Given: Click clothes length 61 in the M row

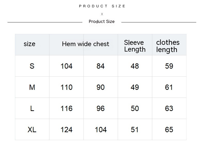Looking at the screenshot, I should coord(169,87).
